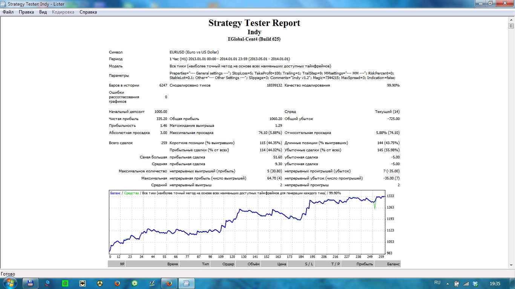Click the scrollbar up arrow
The height and width of the screenshot is (289, 515).
(511, 21)
